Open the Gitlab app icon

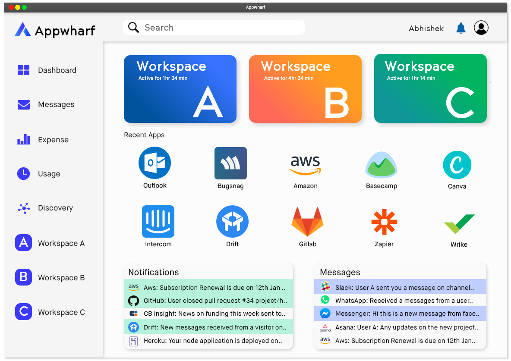[307, 222]
